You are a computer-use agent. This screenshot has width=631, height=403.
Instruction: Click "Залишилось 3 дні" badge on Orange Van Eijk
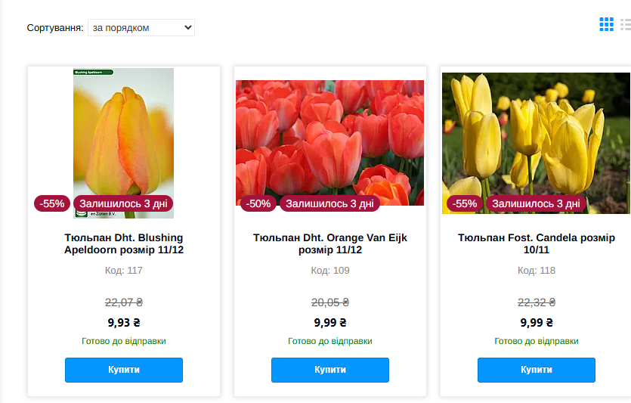click(329, 203)
